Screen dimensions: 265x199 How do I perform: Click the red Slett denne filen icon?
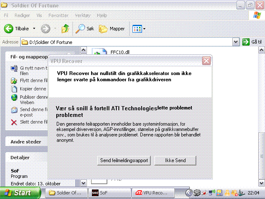[14, 122]
